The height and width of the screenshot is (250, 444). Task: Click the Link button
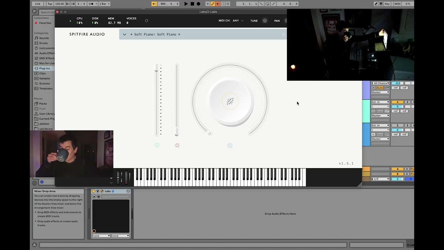pyautogui.click(x=38, y=4)
